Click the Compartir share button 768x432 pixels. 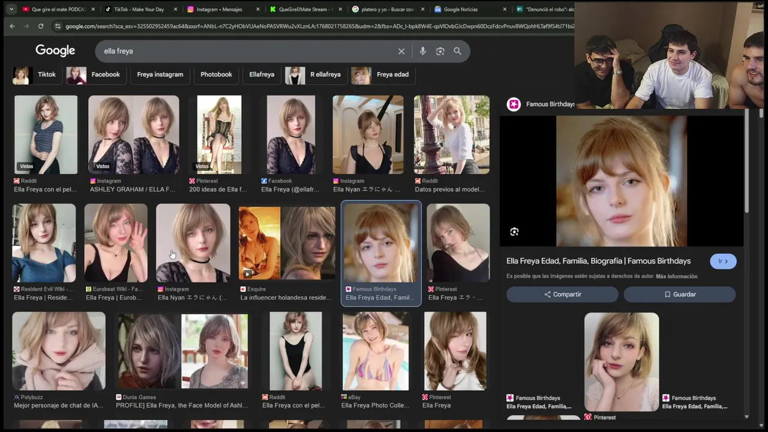pyautogui.click(x=562, y=294)
